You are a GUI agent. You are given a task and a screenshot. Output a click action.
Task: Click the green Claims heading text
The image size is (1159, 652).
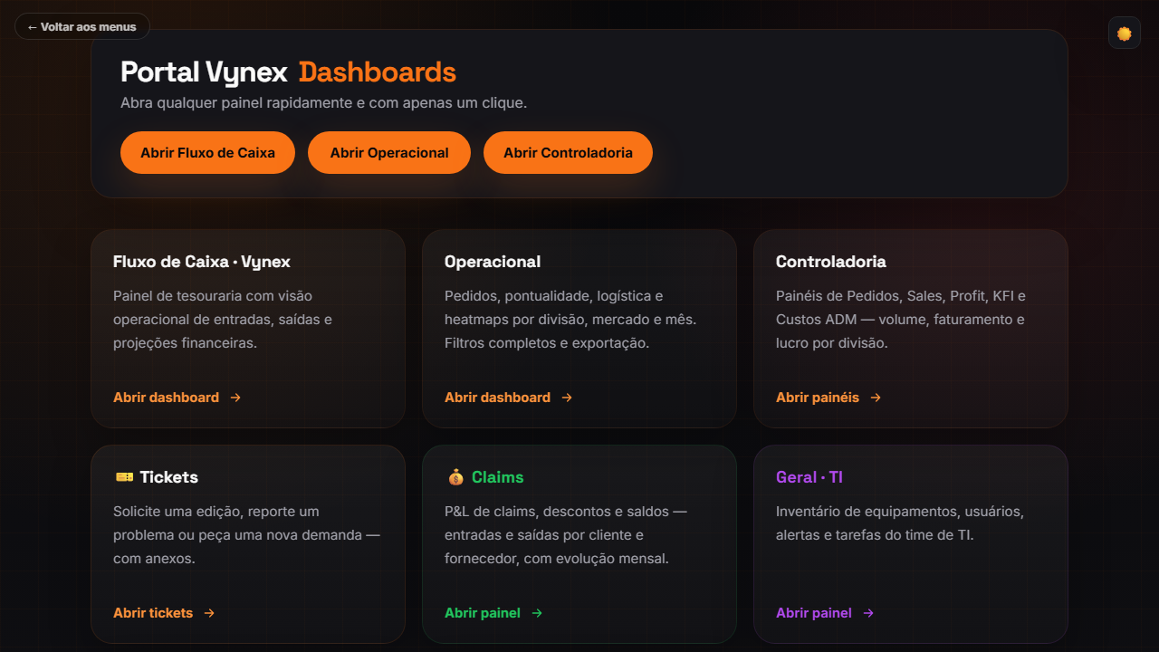point(497,477)
